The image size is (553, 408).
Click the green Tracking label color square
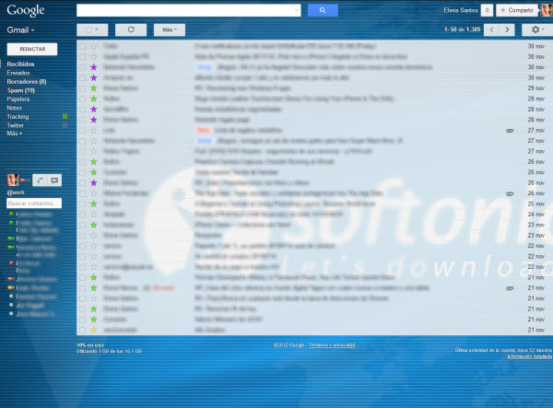coord(65,116)
